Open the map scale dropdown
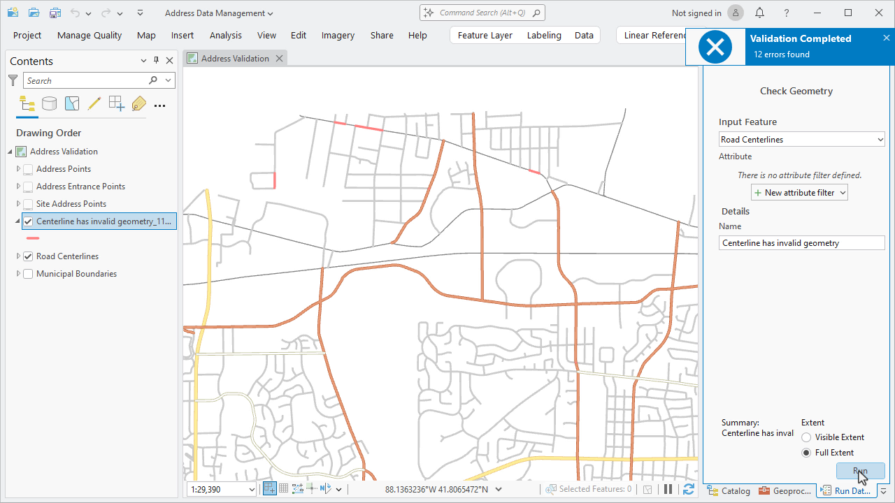Viewport: 895px width, 503px height. click(250, 488)
